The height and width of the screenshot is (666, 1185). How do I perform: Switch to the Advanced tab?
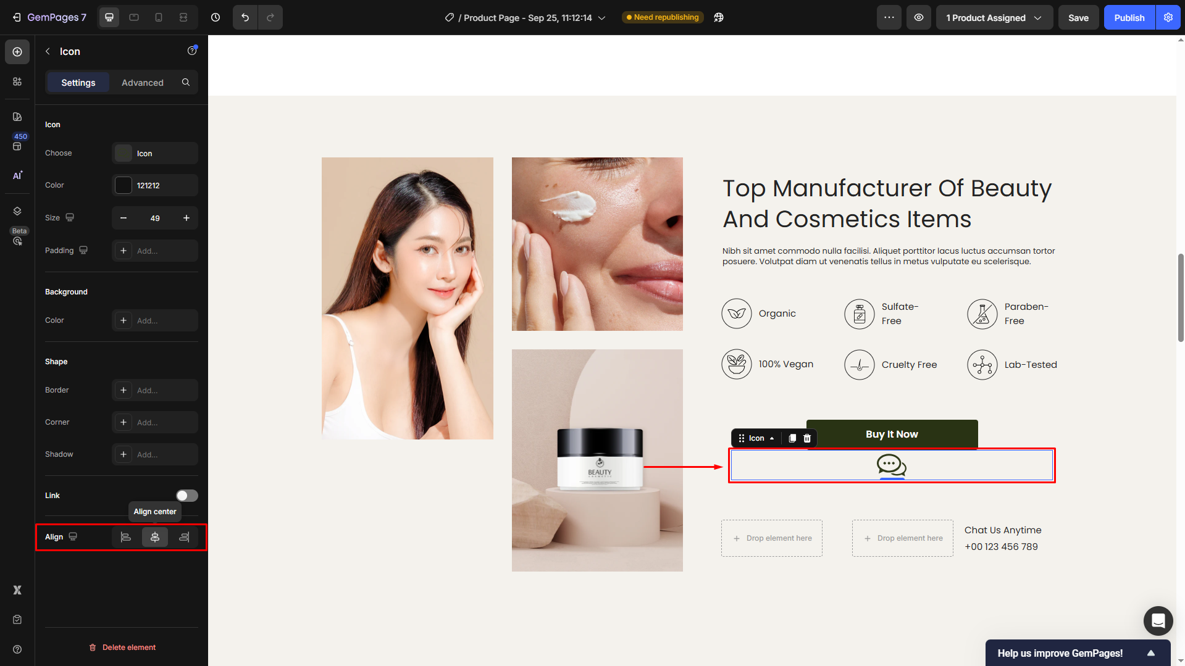tap(143, 82)
